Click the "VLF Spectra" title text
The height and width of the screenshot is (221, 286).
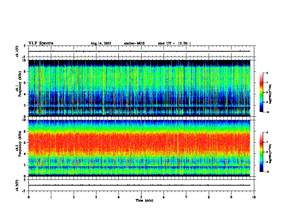tap(41, 43)
